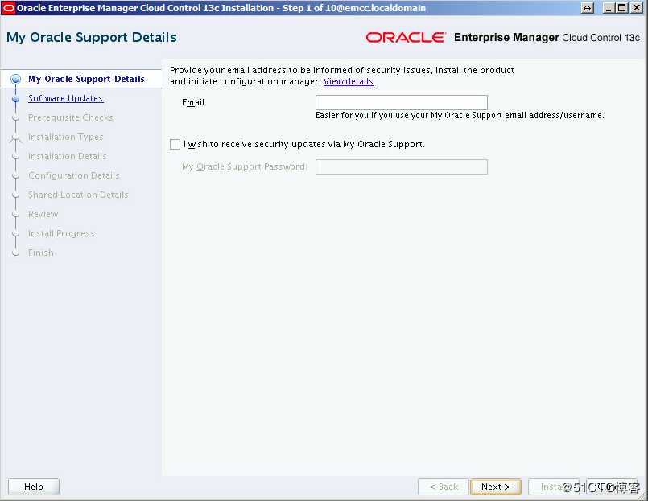Click the Next button

click(x=496, y=487)
